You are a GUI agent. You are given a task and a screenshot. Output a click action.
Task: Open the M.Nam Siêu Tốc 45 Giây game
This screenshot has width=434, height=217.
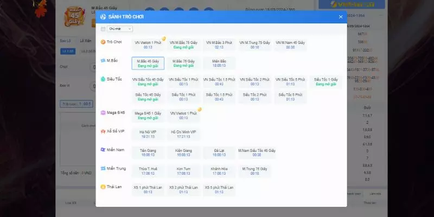click(257, 153)
